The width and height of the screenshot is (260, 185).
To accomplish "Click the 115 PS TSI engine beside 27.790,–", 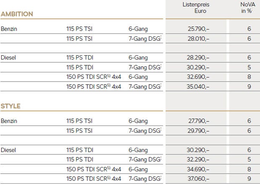I will (79, 121).
